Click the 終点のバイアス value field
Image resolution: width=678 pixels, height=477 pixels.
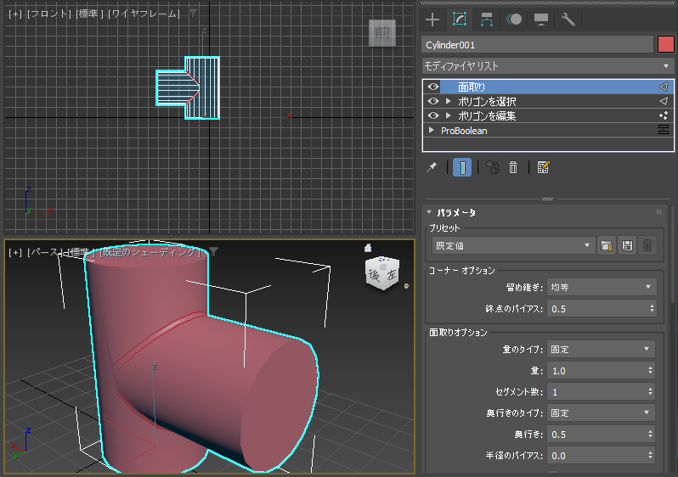click(x=597, y=308)
